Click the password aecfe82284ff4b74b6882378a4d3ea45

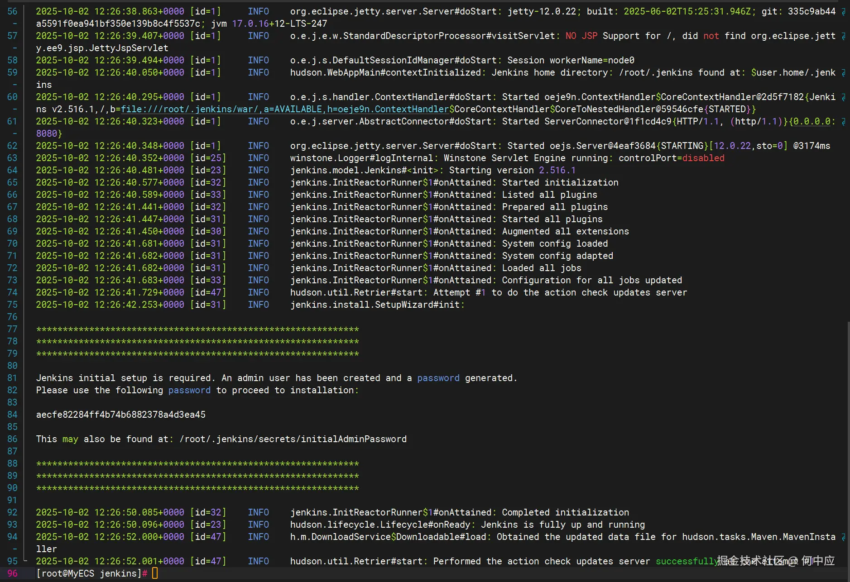121,415
